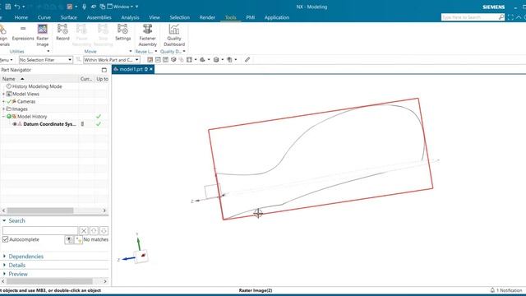Click the Save icon in the title bar
This screenshot has width=526, height=296.
click(x=7, y=7)
